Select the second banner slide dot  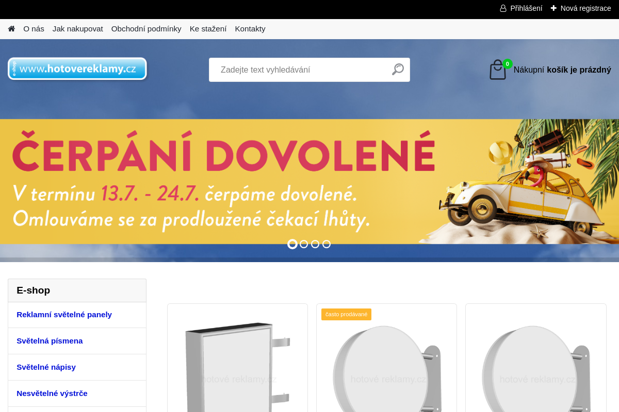click(x=304, y=244)
